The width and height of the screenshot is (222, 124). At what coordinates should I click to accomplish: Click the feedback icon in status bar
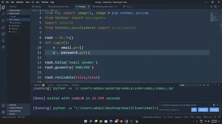(215, 117)
